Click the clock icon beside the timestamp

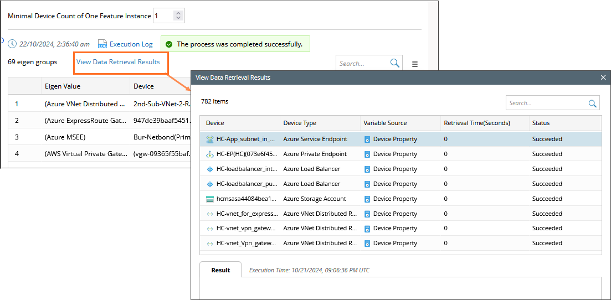click(x=12, y=44)
